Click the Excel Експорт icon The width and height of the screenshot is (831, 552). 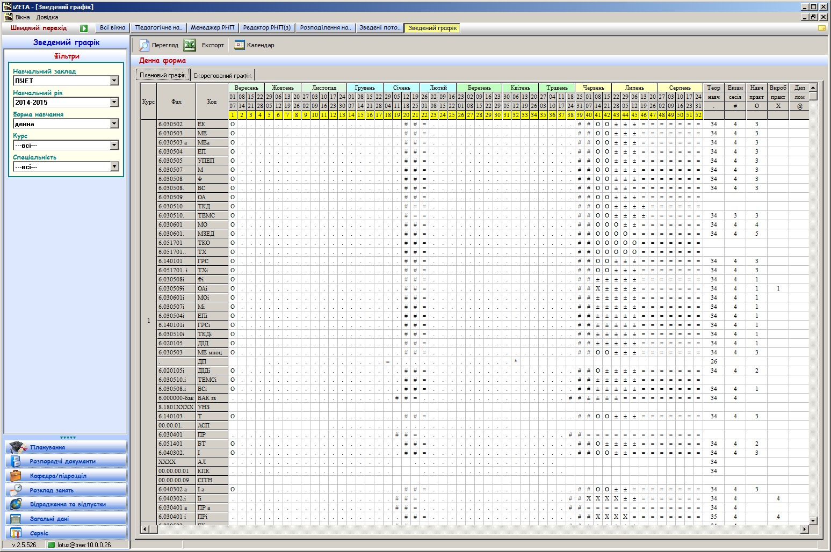click(190, 45)
